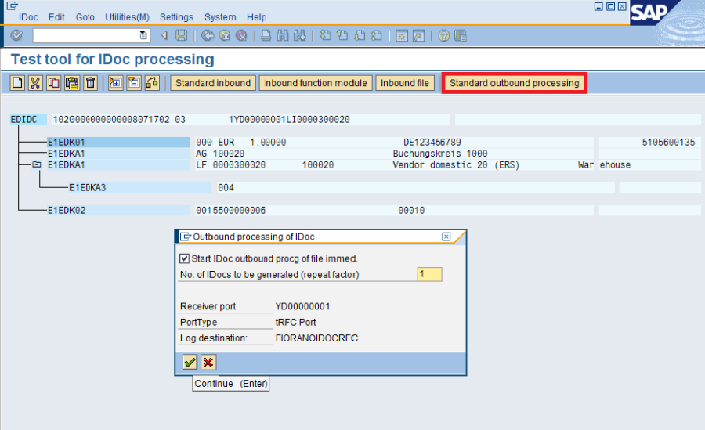Open the Edit menu

click(56, 17)
